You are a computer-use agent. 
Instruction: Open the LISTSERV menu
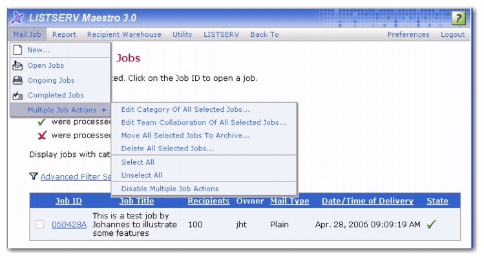(221, 34)
